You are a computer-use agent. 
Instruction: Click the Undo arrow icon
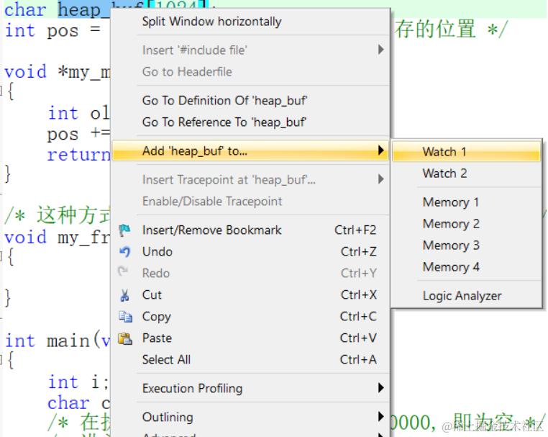[x=124, y=251]
